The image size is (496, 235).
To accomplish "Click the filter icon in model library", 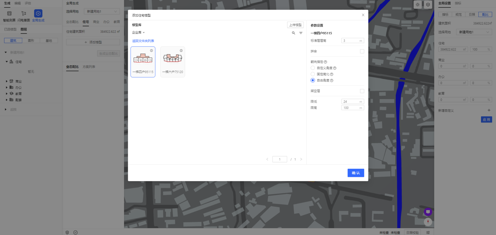I will 301,33.
